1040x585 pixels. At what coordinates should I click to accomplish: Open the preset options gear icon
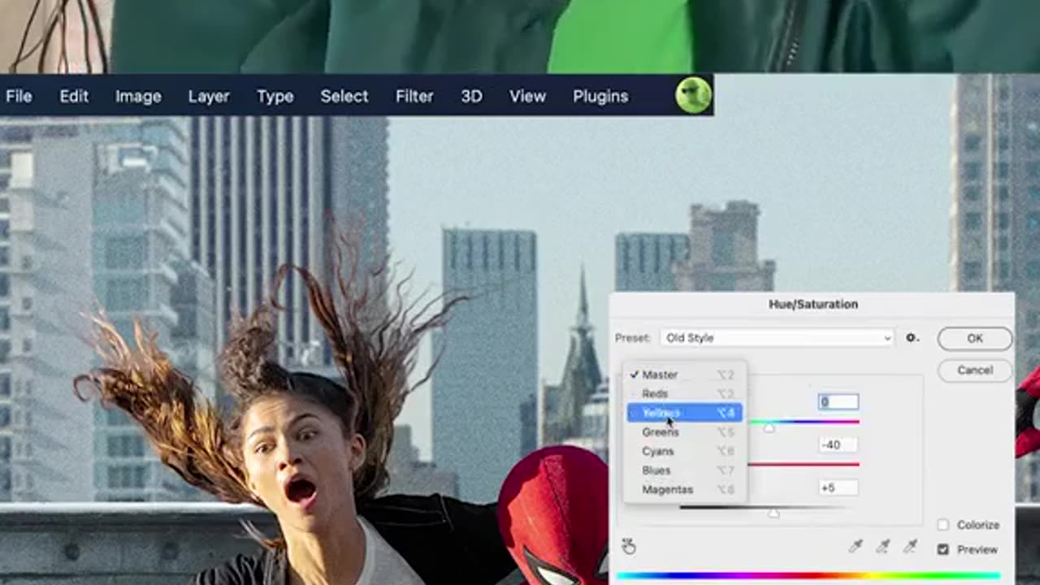912,338
